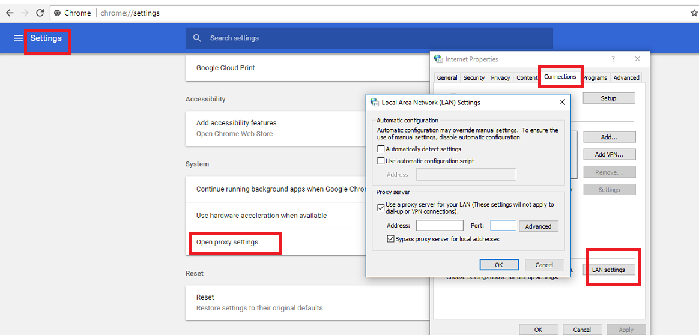Viewport: 699px width, 335px height.
Task: Click the Internet Properties title icon
Action: (x=438, y=59)
